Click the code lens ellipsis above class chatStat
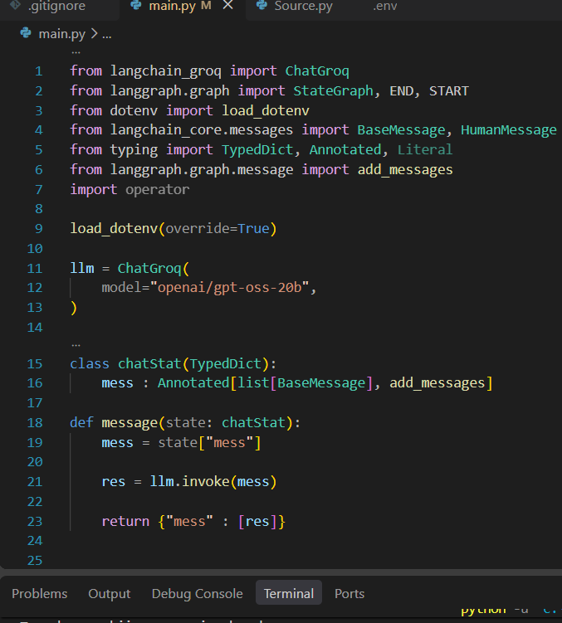The image size is (562, 623). coord(76,345)
